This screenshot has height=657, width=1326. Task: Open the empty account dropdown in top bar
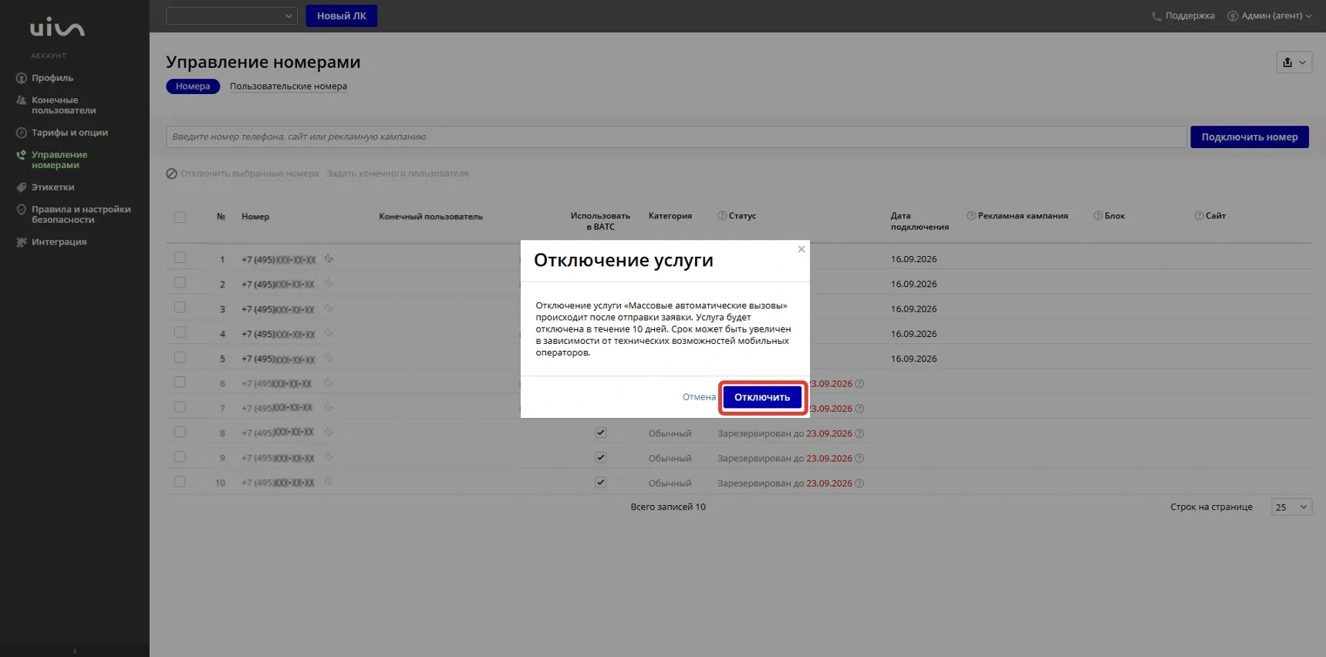[231, 16]
